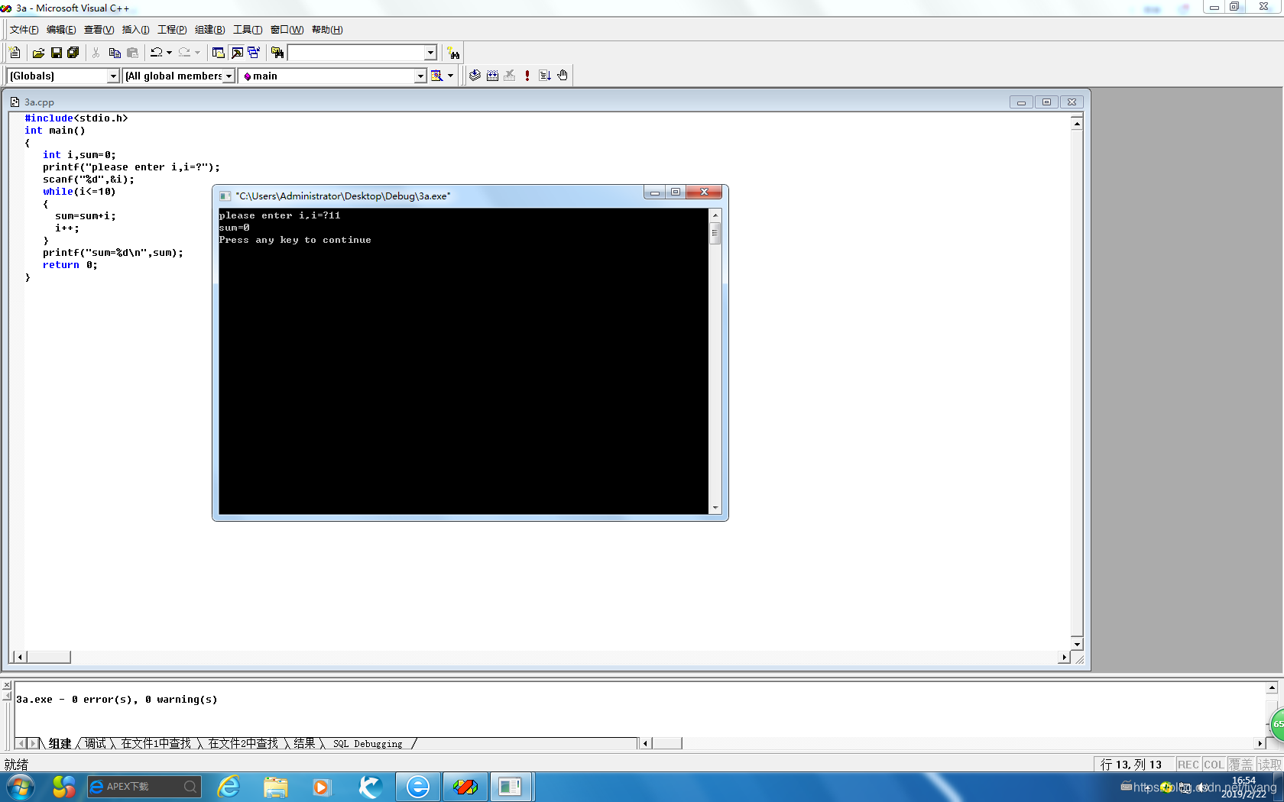Expand the Find combo box dropdown
Image resolution: width=1284 pixels, height=802 pixels.
pyautogui.click(x=430, y=53)
